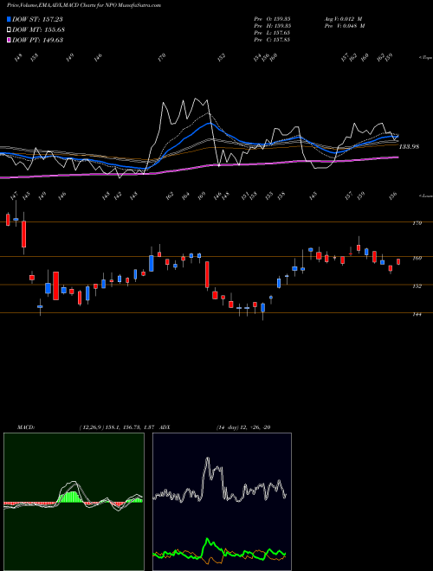Click the 'MACD:' panel heading
Image resolution: width=433 pixels, height=571 pixels.
pos(26,427)
